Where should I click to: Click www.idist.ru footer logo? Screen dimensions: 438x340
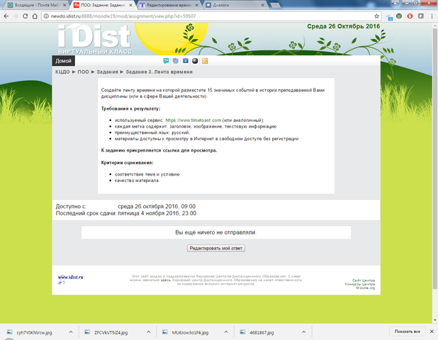coord(70,279)
